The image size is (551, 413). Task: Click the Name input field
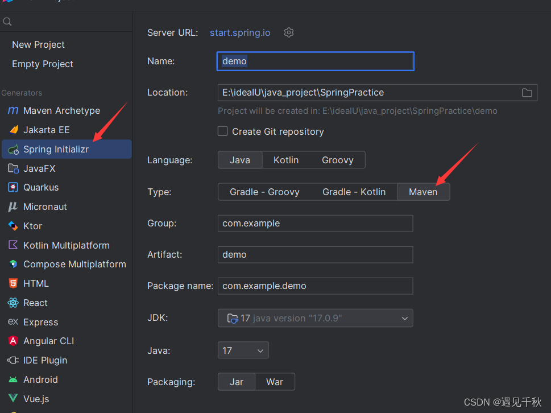[x=315, y=61]
